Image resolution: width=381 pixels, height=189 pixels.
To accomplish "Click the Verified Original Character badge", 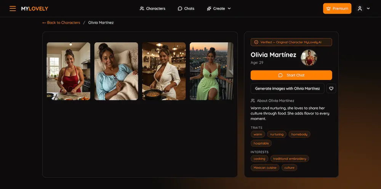I will pos(291,42).
